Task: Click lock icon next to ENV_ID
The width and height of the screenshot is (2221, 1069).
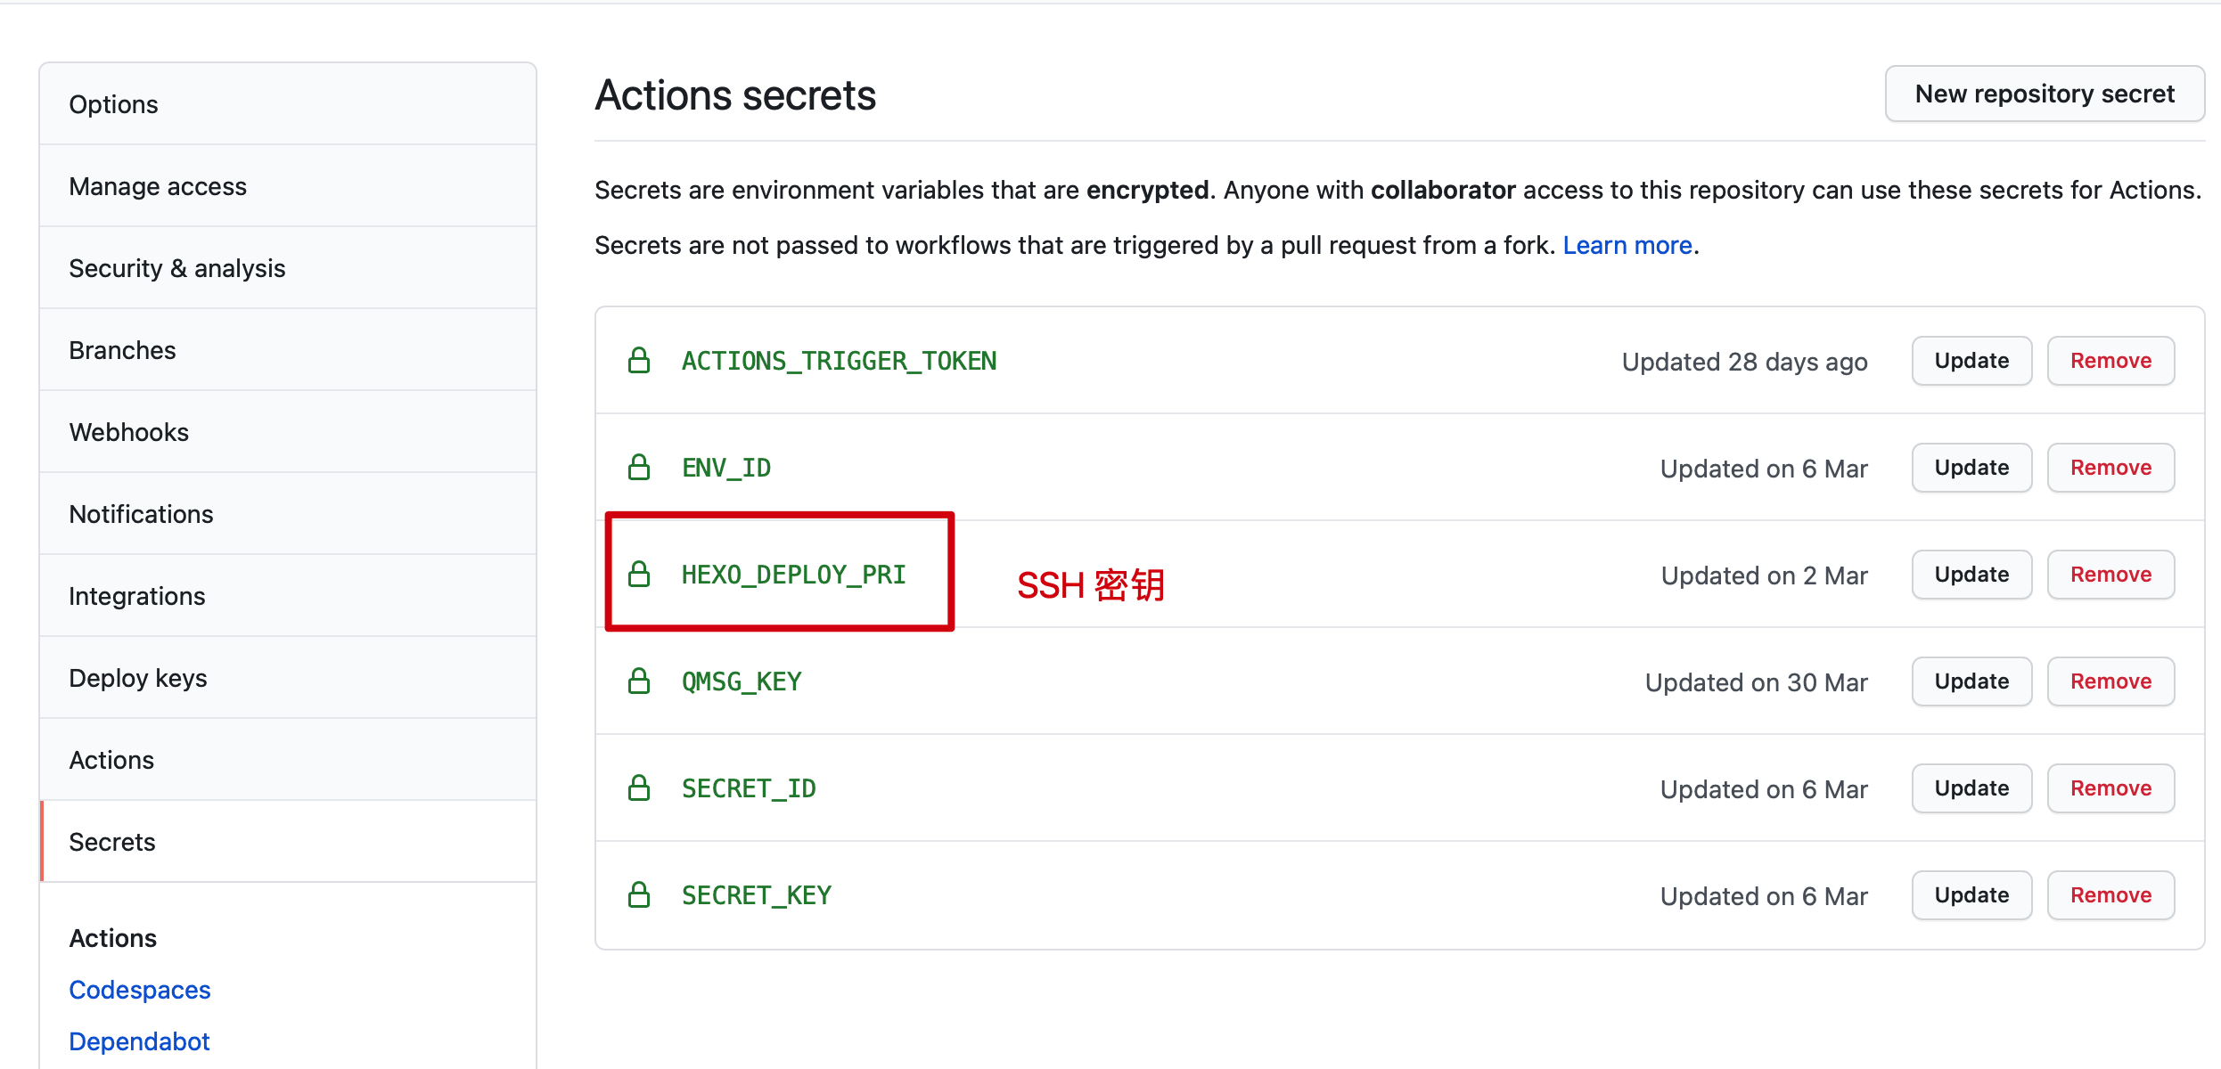Action: click(x=639, y=468)
